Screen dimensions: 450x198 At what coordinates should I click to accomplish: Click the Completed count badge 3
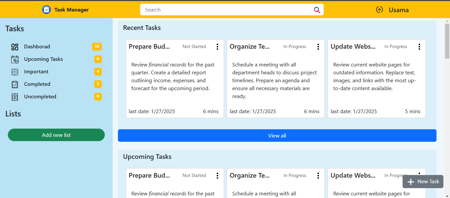coord(98,84)
